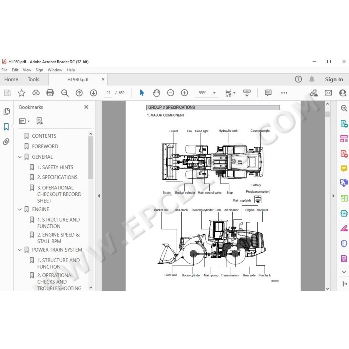Open yellow Comment tool in right pane
Screen dimensions: 349x349
point(344,169)
